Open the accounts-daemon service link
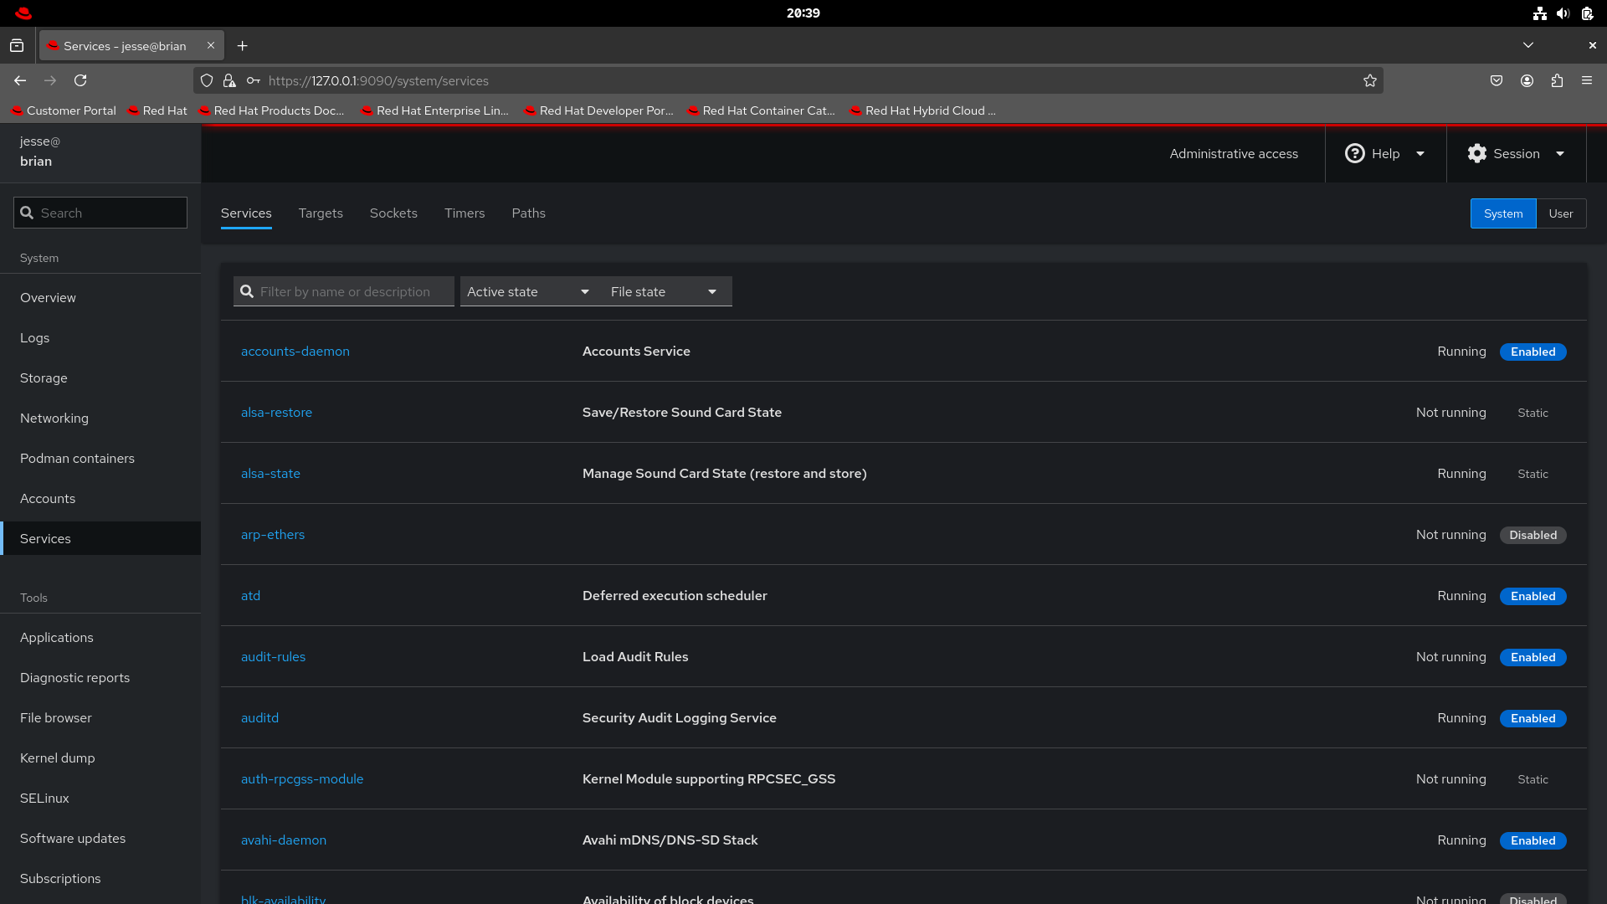 pyautogui.click(x=295, y=352)
